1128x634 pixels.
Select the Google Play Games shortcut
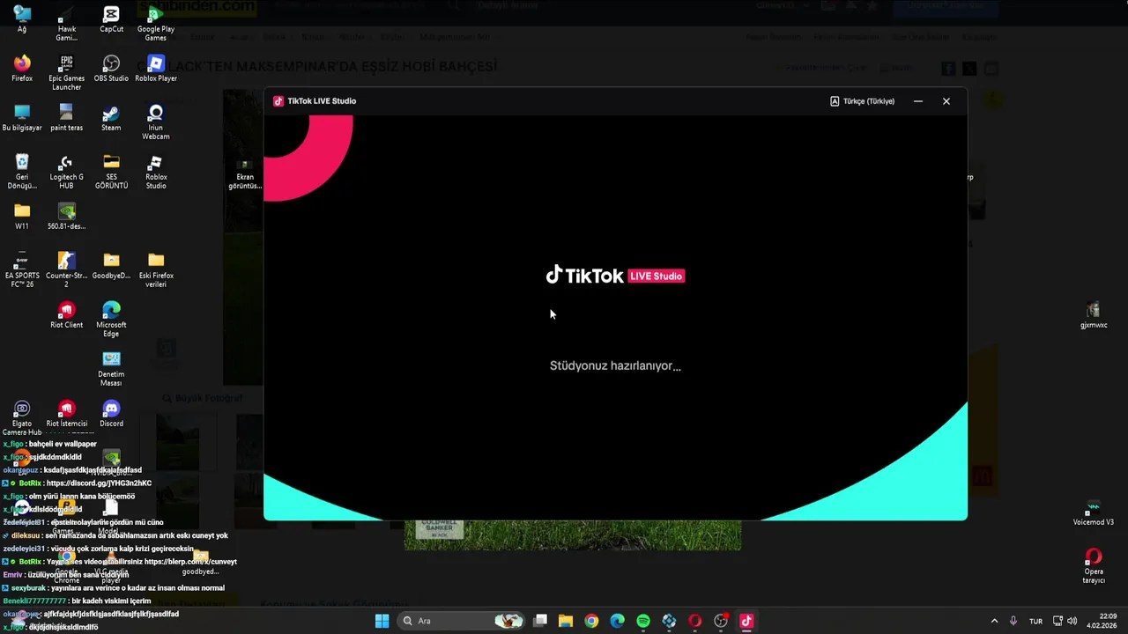[x=156, y=24]
